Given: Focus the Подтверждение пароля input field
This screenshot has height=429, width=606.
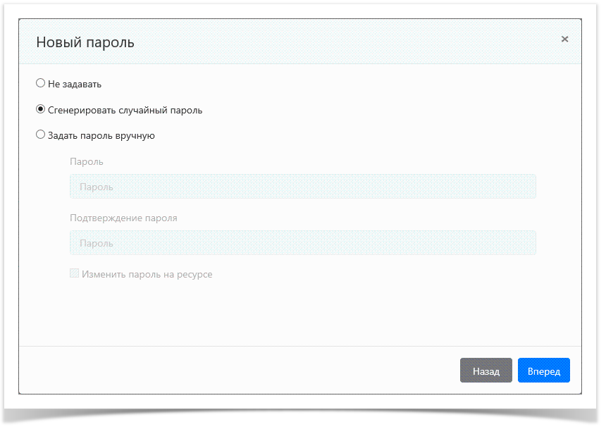Looking at the screenshot, I should pyautogui.click(x=302, y=243).
